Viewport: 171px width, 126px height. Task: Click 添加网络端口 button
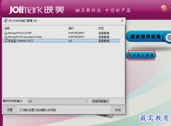click(100, 101)
